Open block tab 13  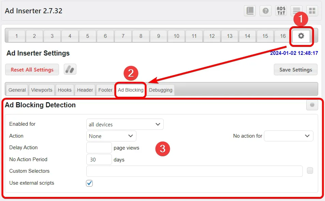[x=230, y=36]
